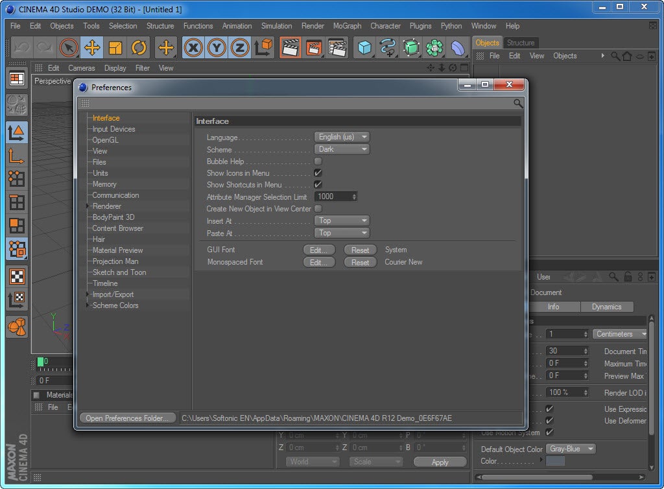Open the Language dropdown
The image size is (664, 489).
342,137
